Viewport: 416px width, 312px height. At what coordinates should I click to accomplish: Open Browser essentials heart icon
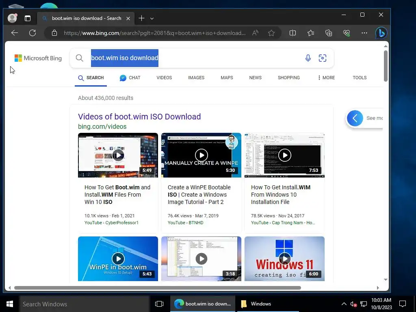coord(347,33)
